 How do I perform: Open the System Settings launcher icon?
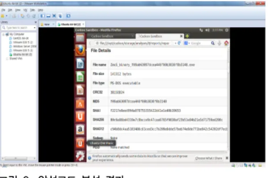[80, 156]
